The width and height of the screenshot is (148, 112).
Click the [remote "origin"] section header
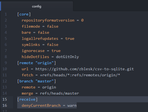click(x=37, y=63)
